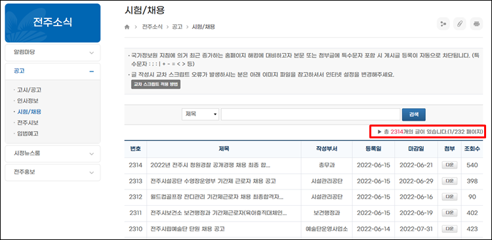Click the 제목 column header

click(224, 149)
